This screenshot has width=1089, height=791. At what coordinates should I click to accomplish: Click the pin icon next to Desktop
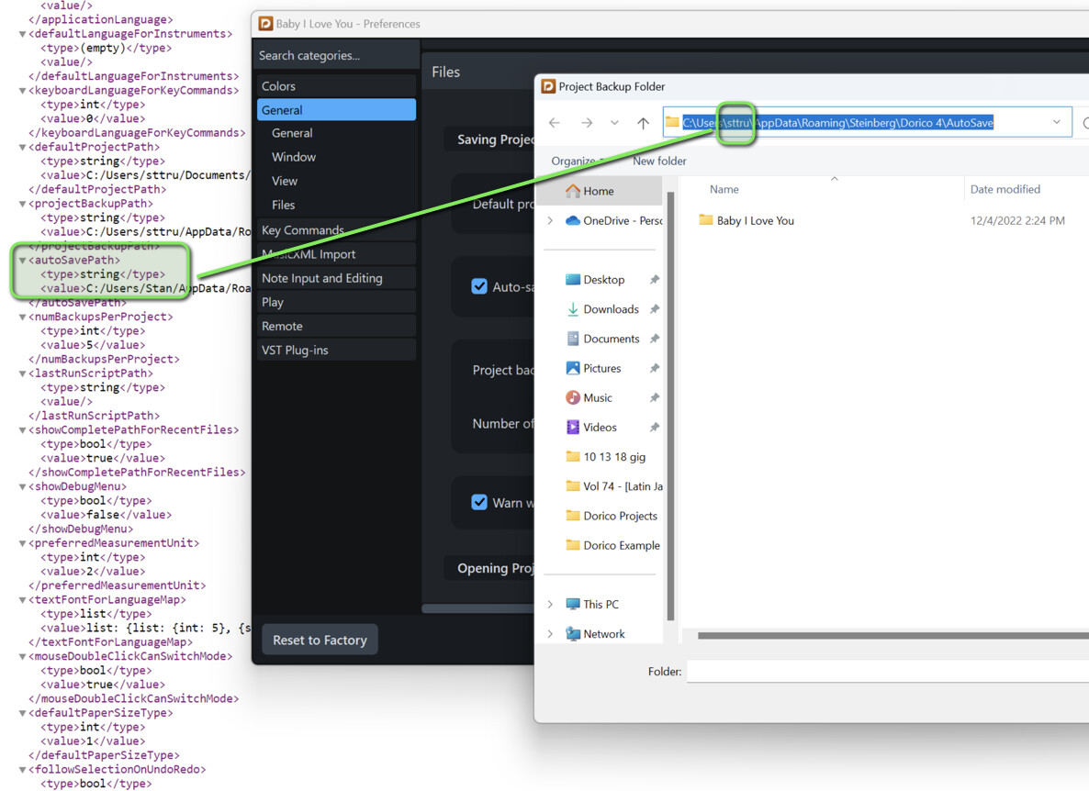[x=655, y=280]
